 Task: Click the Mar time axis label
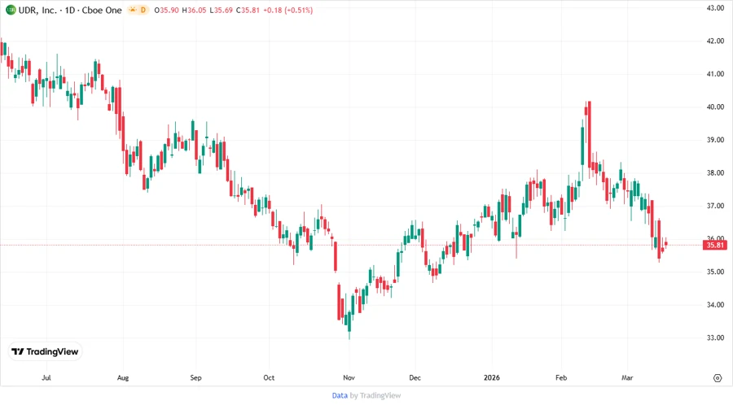627,377
